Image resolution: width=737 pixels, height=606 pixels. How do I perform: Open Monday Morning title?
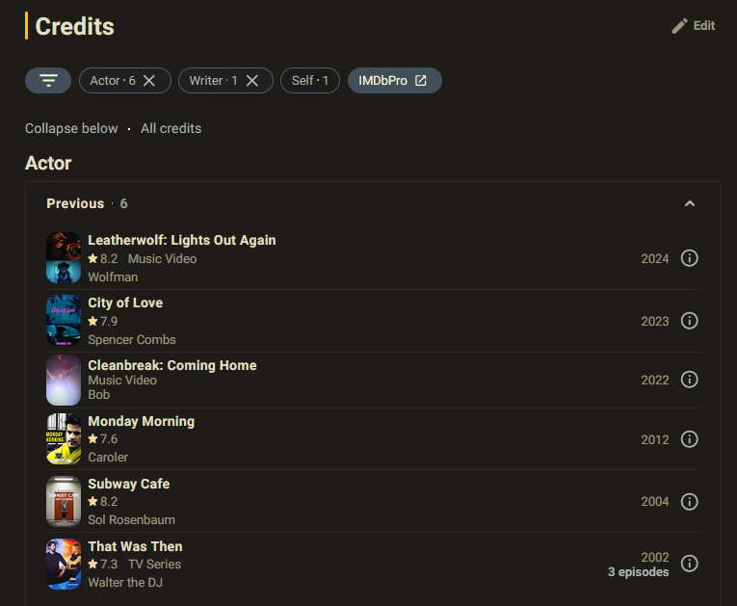pyautogui.click(x=142, y=421)
